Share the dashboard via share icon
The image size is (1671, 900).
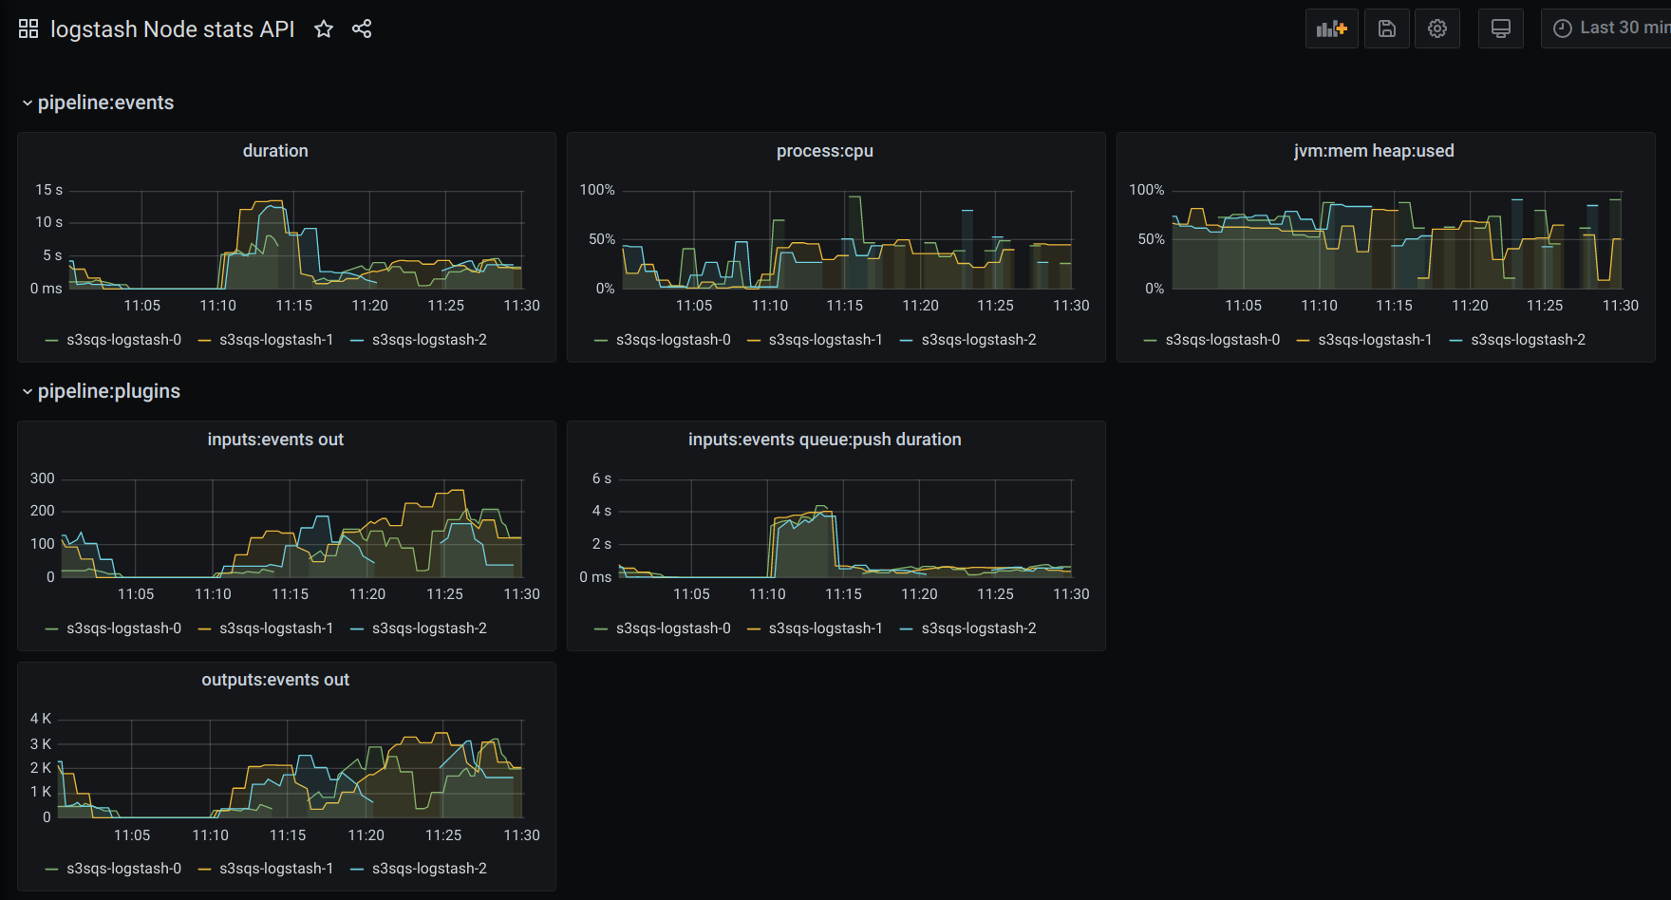pyautogui.click(x=362, y=28)
